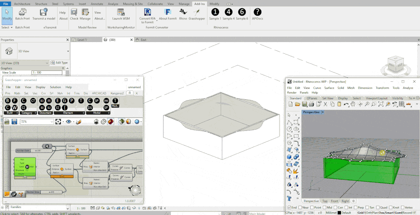Viewport: 420px width, 215px height.
Task: Open Rhino Surface menu
Action: click(x=329, y=88)
